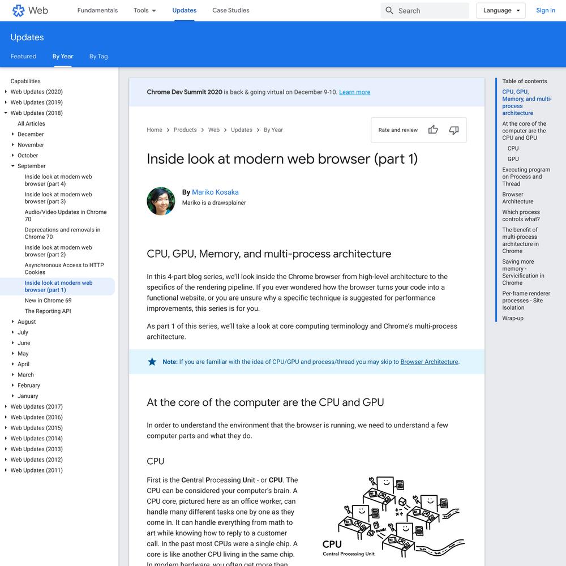
Task: Expand August articles list
Action: coord(13,321)
